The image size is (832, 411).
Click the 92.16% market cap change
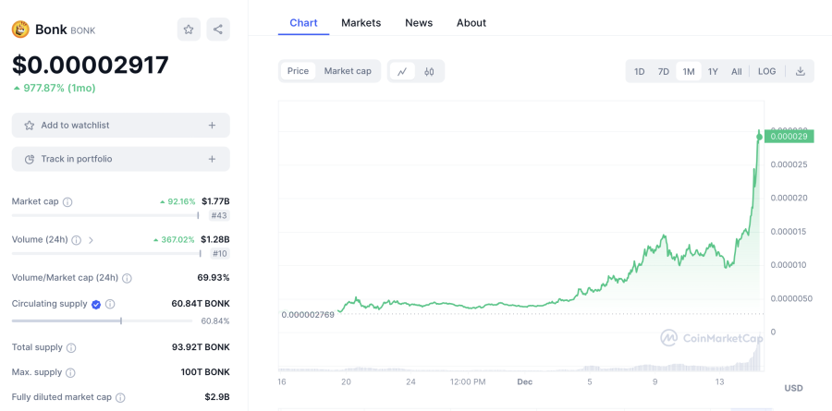(x=177, y=201)
